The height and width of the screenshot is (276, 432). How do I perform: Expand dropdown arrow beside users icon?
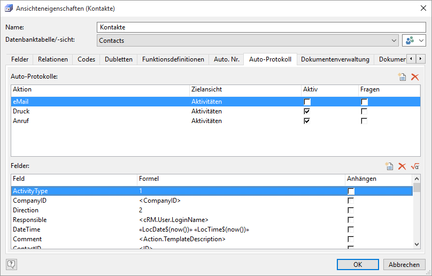[421, 41]
